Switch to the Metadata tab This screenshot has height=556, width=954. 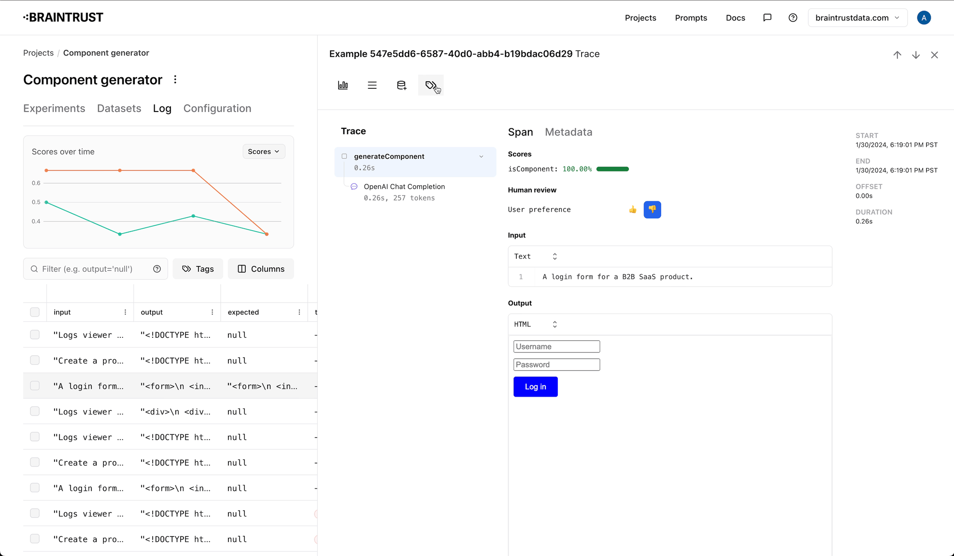pyautogui.click(x=569, y=132)
